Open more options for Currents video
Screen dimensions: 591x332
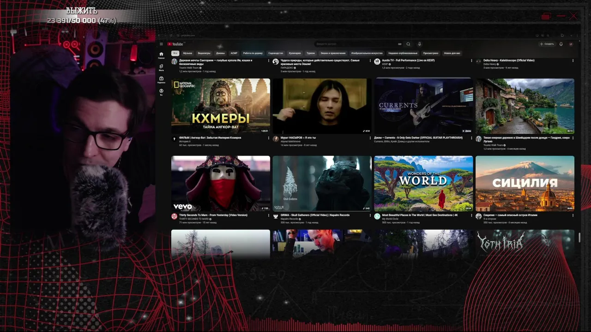471,138
